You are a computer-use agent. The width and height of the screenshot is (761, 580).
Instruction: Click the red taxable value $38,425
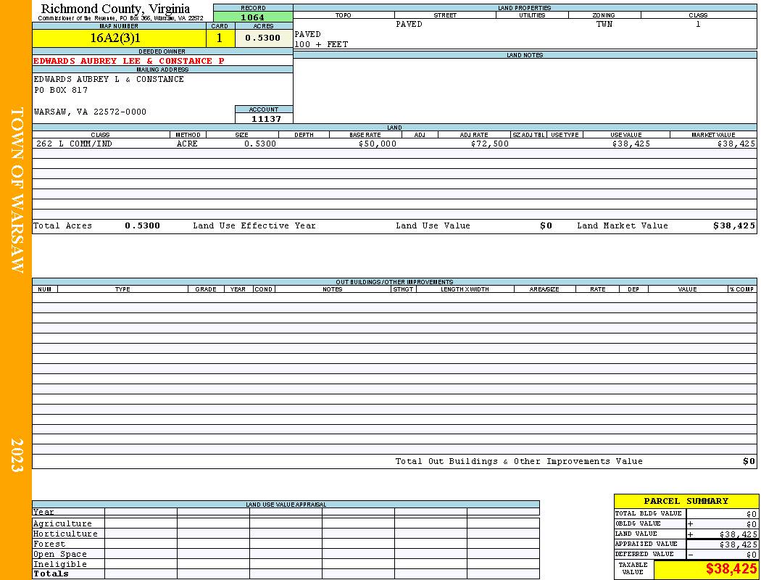[x=731, y=569]
